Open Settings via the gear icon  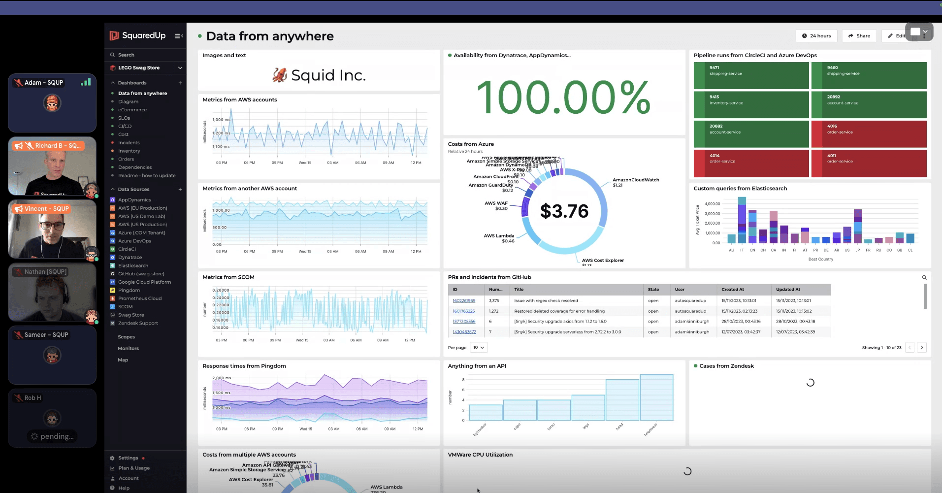[112, 458]
